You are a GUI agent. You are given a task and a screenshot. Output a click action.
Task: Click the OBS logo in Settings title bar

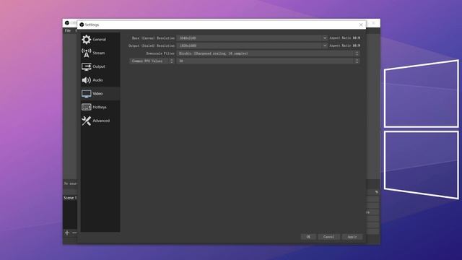(x=82, y=25)
